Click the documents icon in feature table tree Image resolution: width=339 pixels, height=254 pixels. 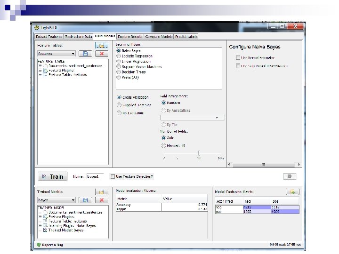[45, 66]
